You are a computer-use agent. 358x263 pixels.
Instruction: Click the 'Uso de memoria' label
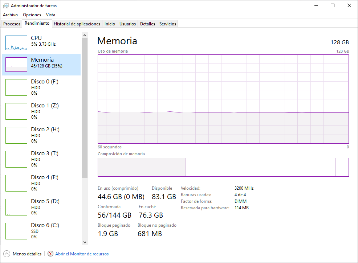113,51
